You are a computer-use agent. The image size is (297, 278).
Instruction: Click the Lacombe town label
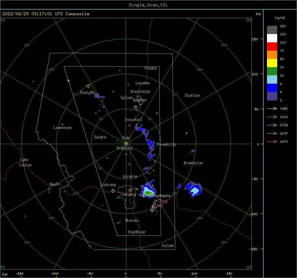(x=143, y=83)
